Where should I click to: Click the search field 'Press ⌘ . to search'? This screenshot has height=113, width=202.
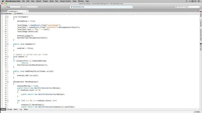(x=187, y=7)
